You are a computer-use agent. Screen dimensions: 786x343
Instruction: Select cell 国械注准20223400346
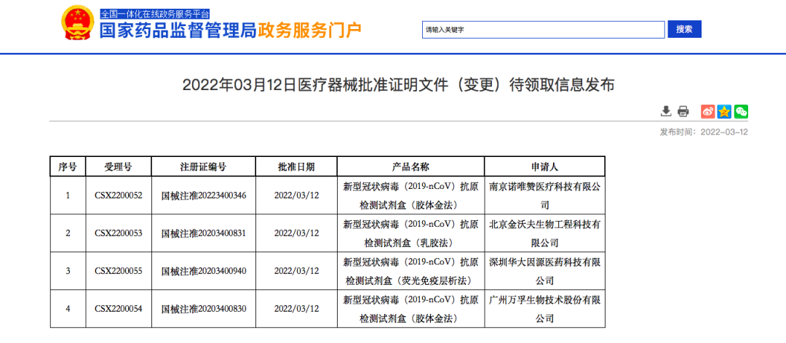[203, 195]
